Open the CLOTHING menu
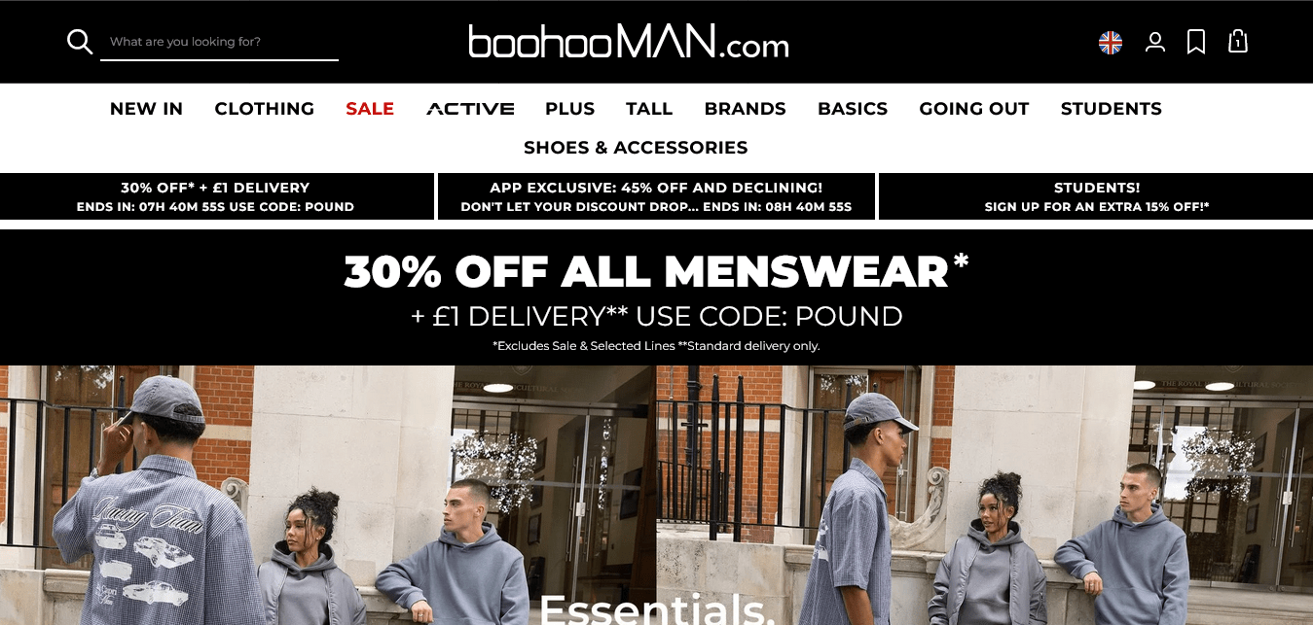 pyautogui.click(x=265, y=109)
